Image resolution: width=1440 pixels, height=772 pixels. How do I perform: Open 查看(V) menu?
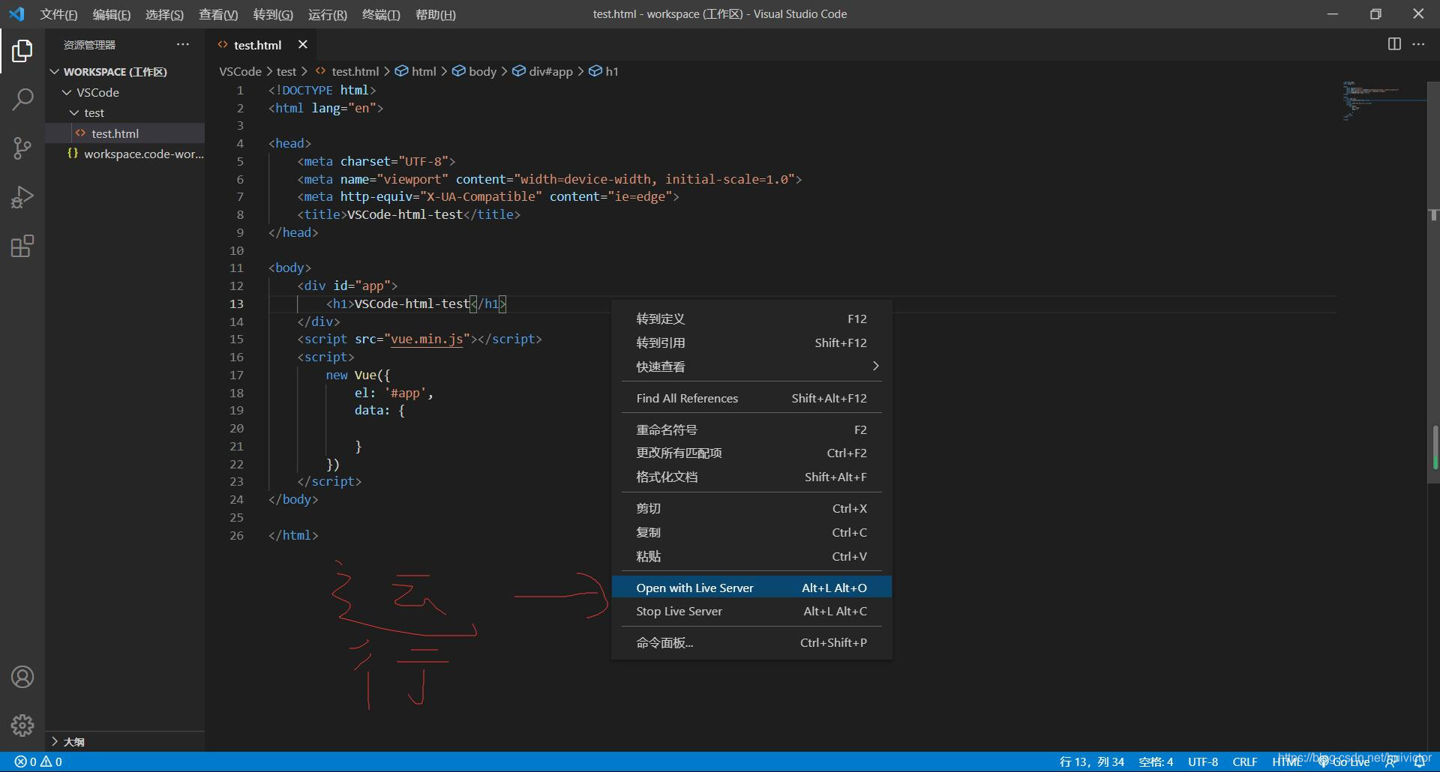coord(218,14)
